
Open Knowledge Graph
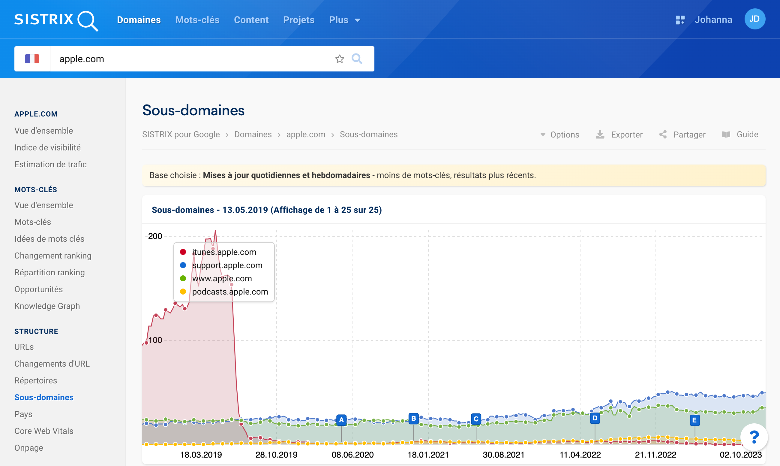click(x=47, y=306)
